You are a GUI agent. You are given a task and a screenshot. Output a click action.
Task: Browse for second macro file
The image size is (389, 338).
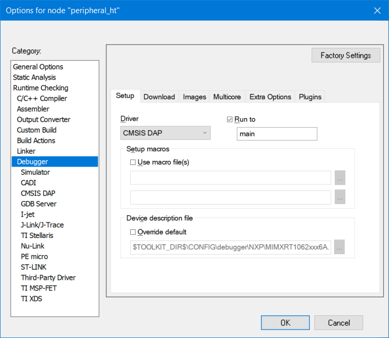click(339, 197)
